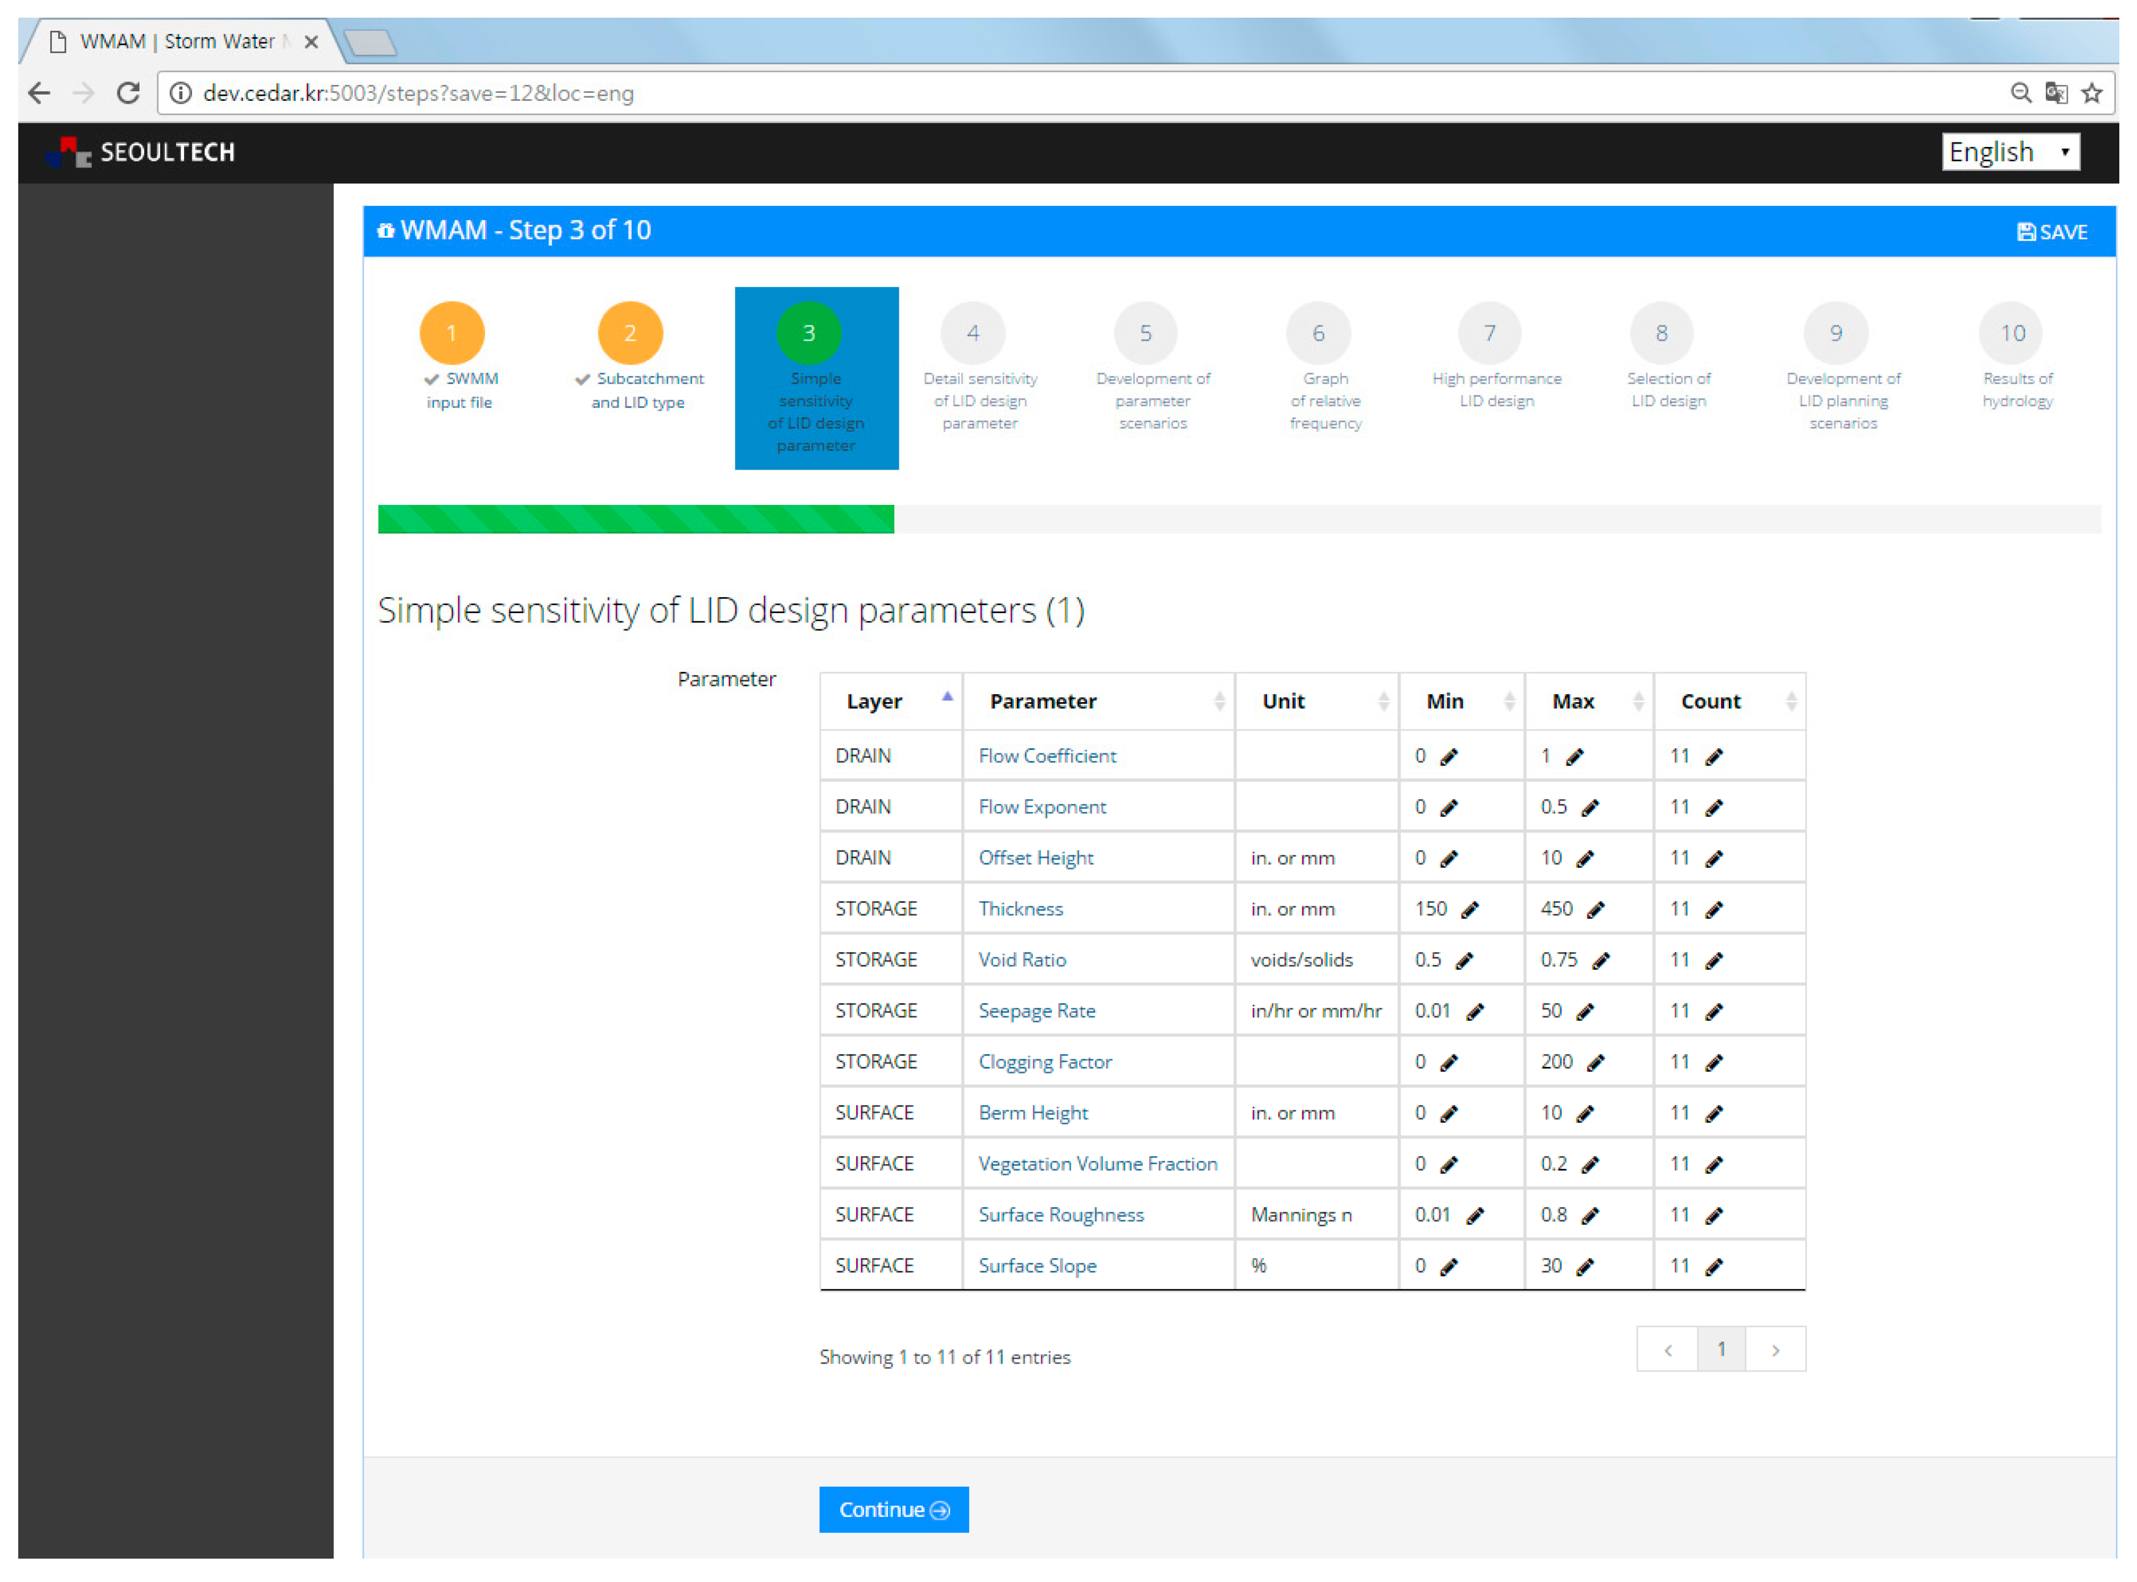This screenshot has width=2137, height=1582.
Task: Go to step 2 Subcatchment and LID type
Action: click(x=630, y=333)
